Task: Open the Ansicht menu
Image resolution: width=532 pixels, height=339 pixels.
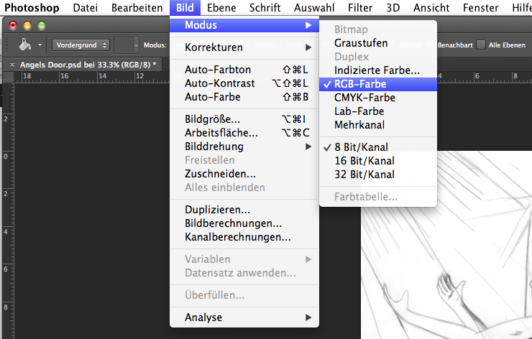Action: [431, 7]
